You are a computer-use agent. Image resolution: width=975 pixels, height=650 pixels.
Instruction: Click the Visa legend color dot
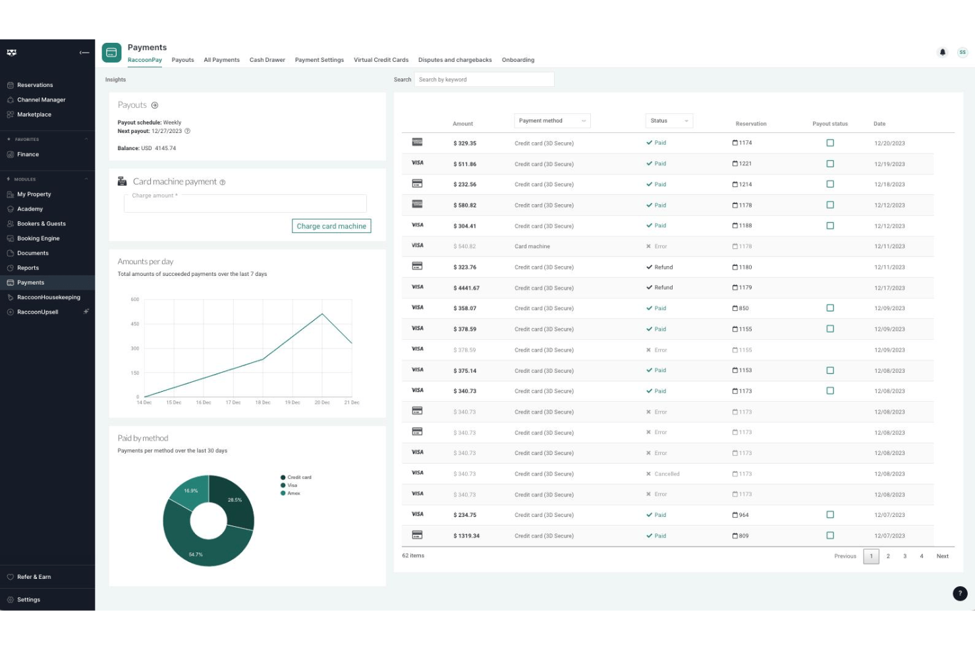283,485
